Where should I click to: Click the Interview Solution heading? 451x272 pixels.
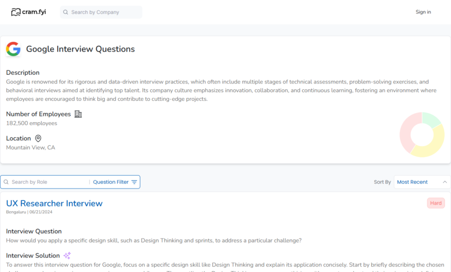(x=33, y=256)
